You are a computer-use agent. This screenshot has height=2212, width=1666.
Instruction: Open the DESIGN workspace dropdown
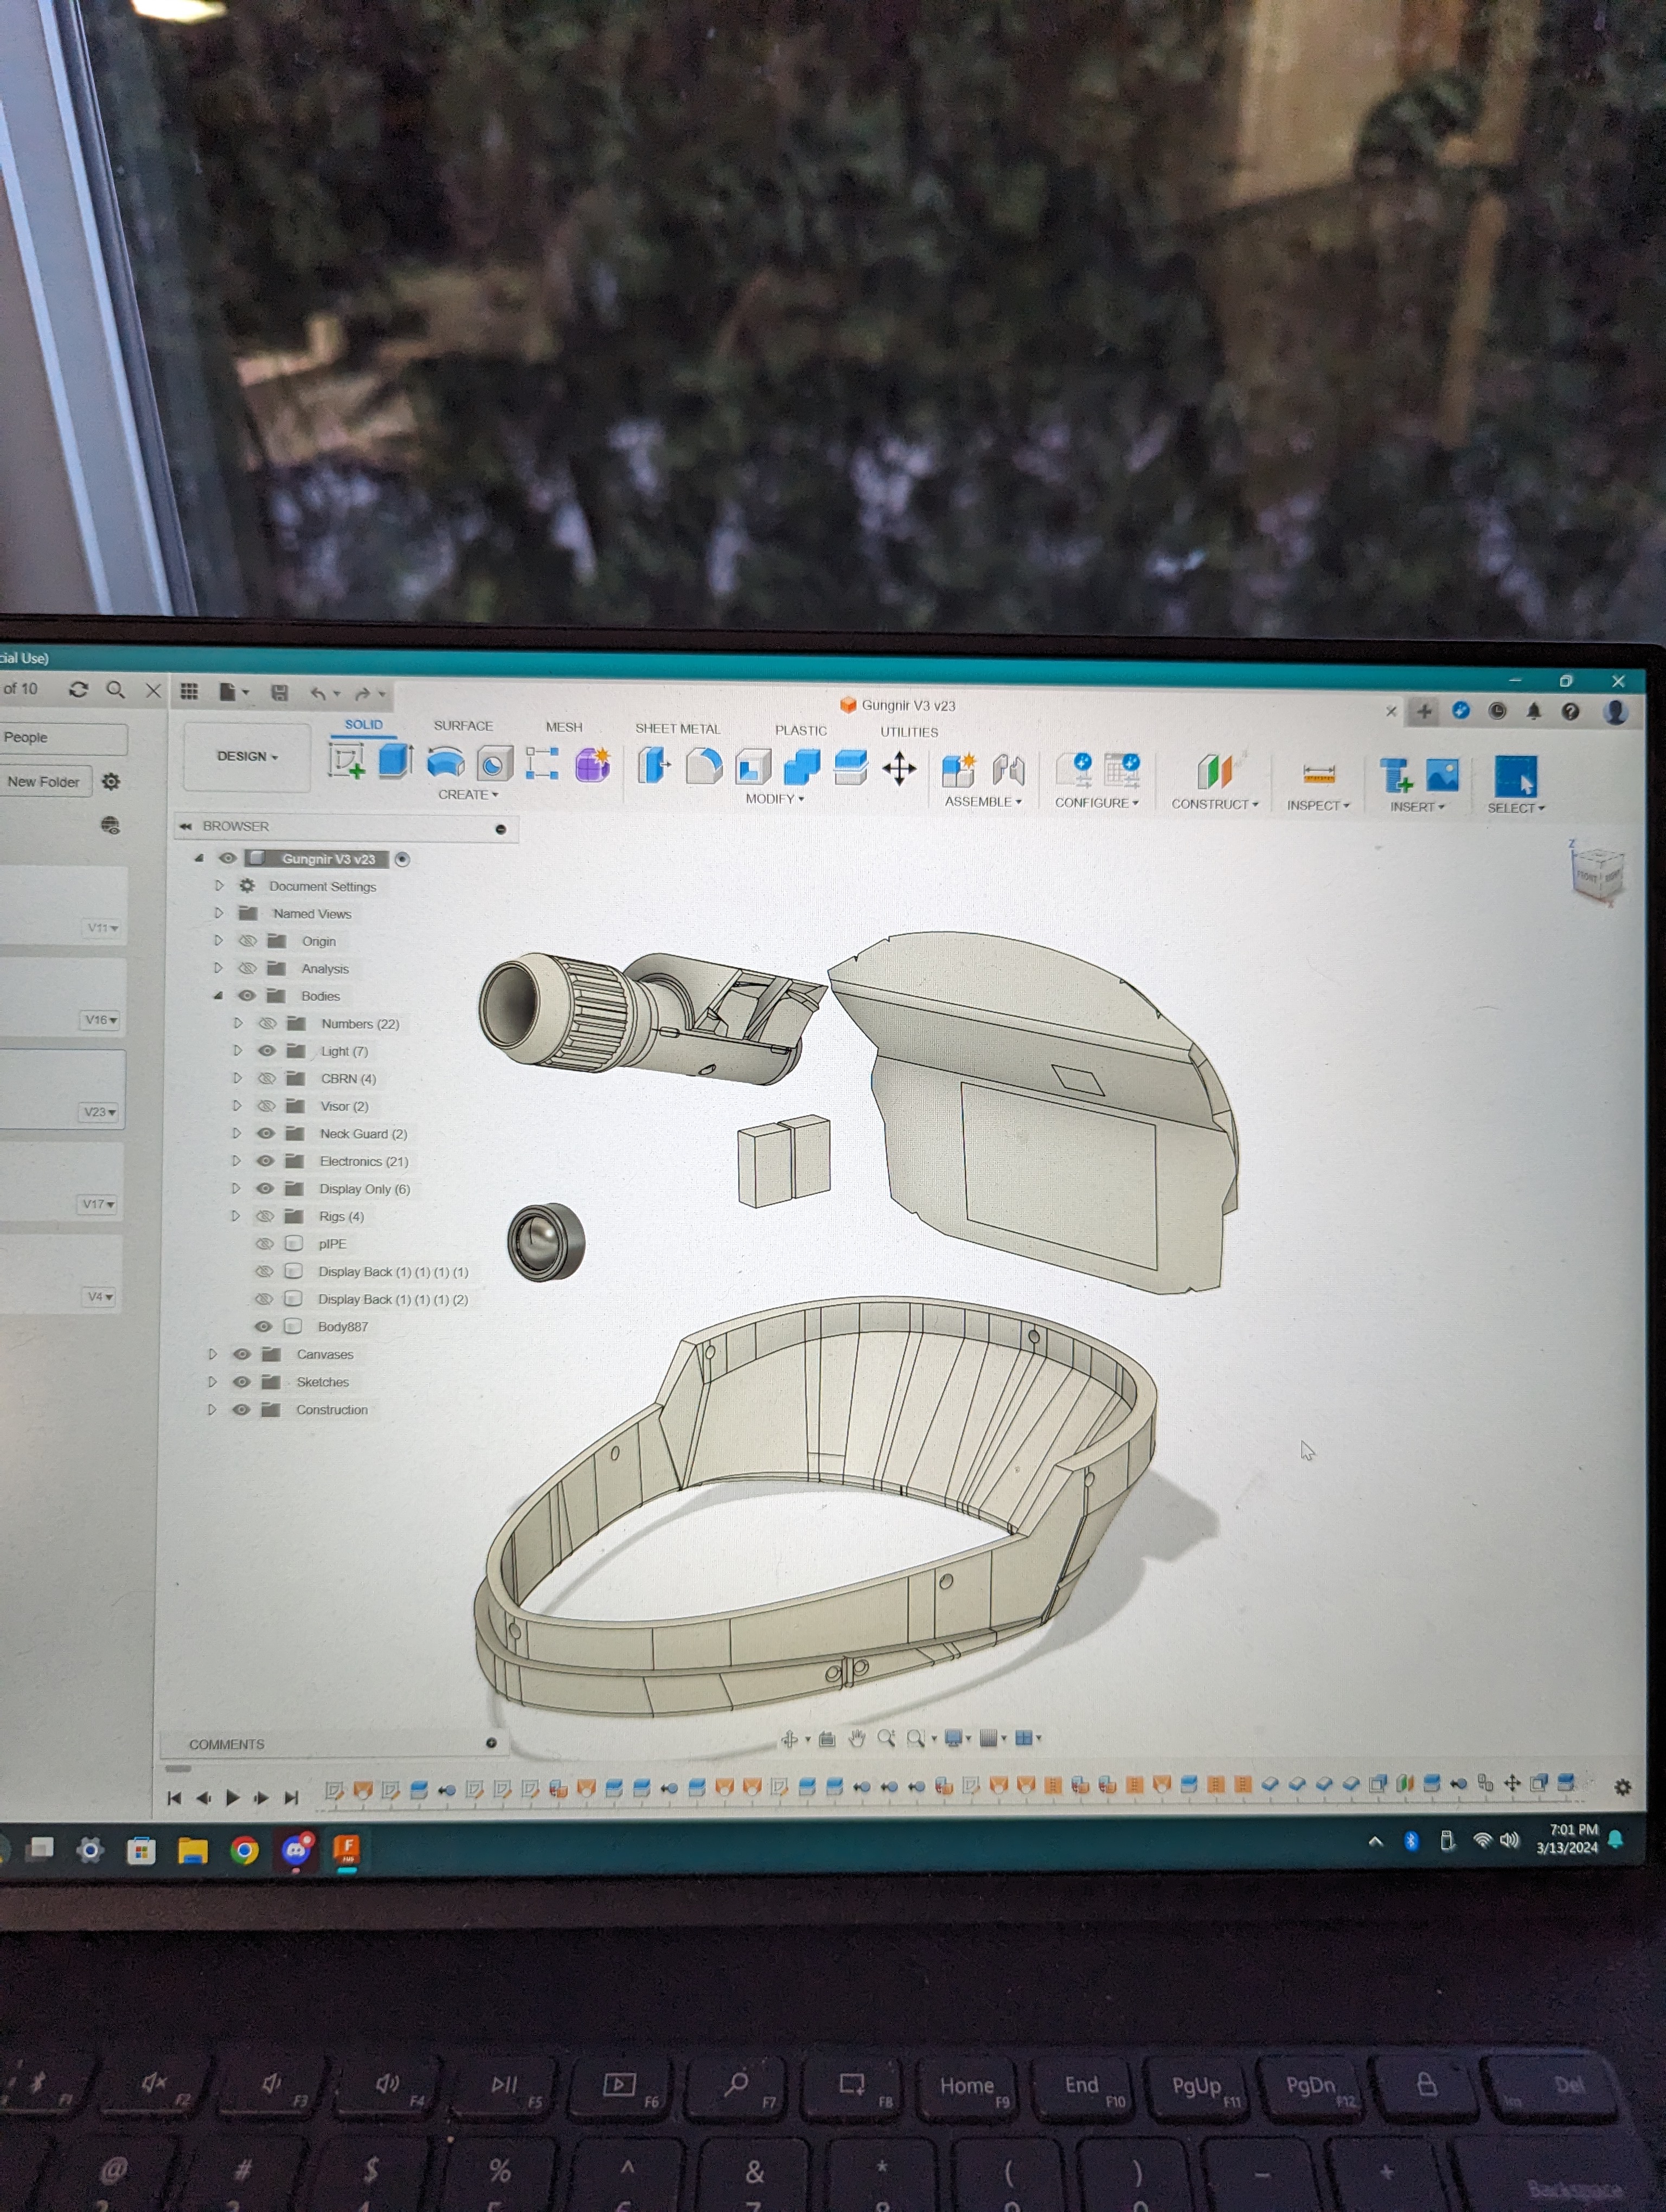point(247,757)
